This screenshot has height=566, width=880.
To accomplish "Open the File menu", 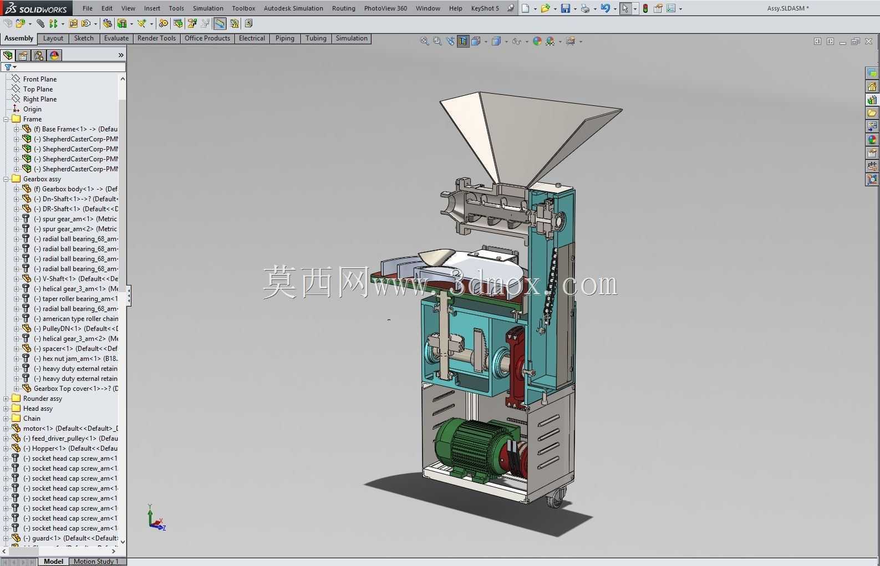I will [88, 8].
